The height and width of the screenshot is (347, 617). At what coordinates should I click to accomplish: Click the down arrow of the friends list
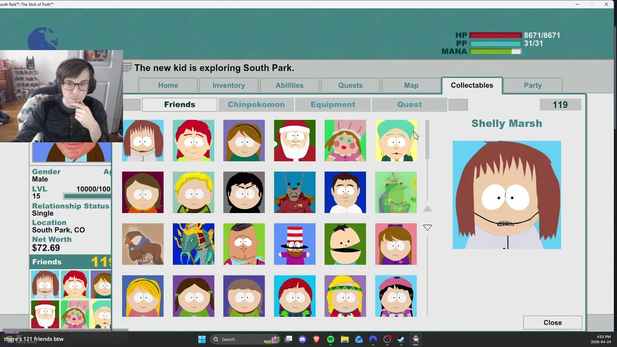(x=428, y=227)
